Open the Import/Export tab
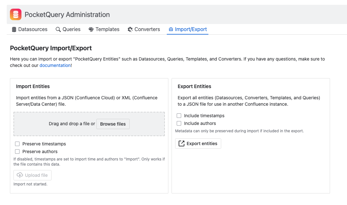Screen dimensions: 347x205 click(x=188, y=29)
